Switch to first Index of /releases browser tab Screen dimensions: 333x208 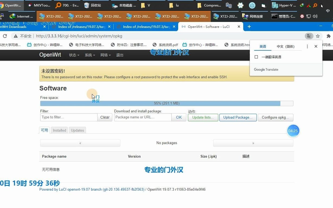click(82, 27)
